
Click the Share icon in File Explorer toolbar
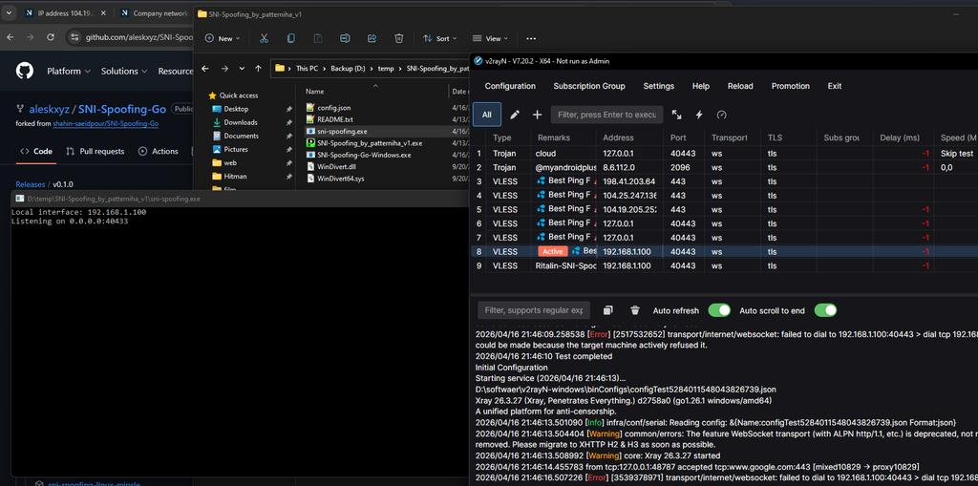(372, 38)
